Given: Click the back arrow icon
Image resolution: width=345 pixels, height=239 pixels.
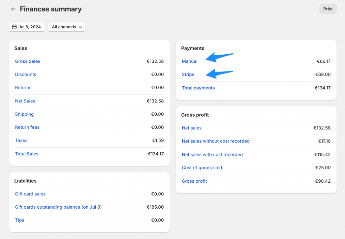Looking at the screenshot, I should (13, 9).
